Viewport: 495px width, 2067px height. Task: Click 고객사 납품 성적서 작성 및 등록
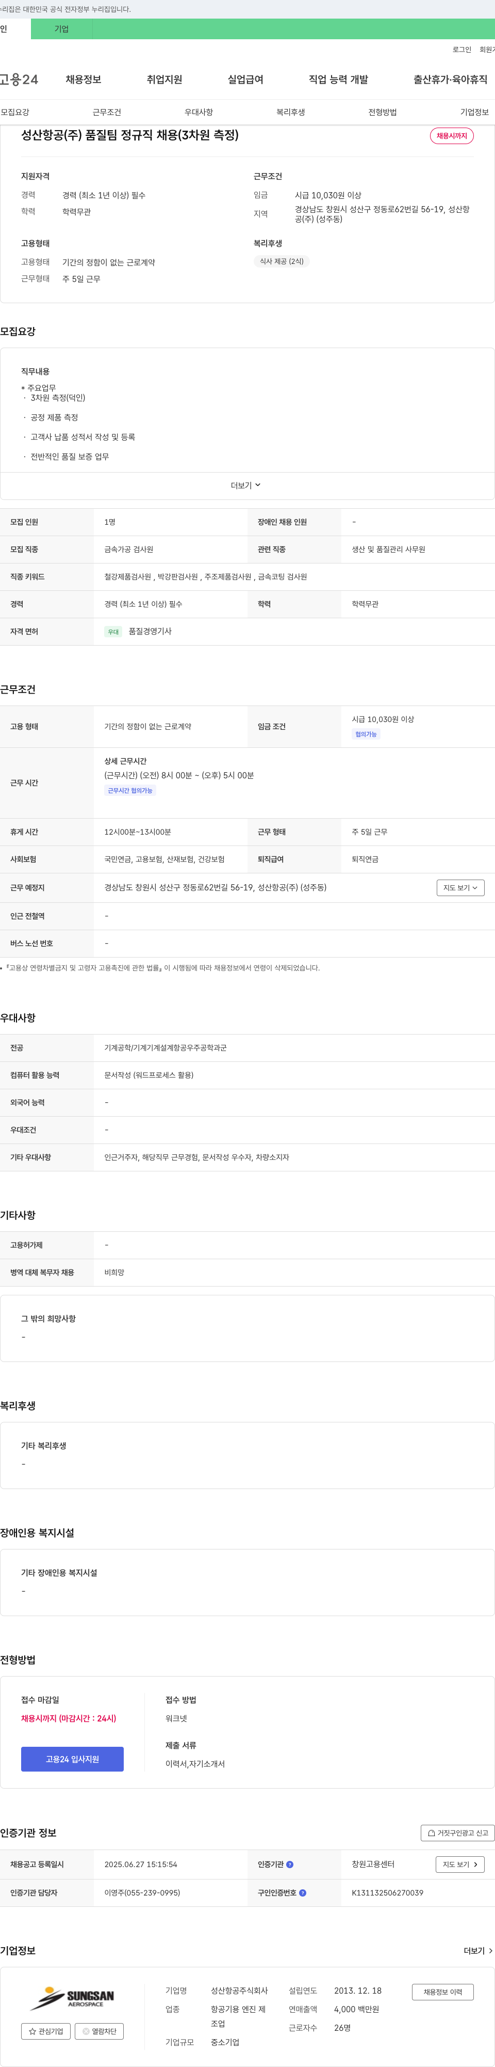pyautogui.click(x=82, y=437)
